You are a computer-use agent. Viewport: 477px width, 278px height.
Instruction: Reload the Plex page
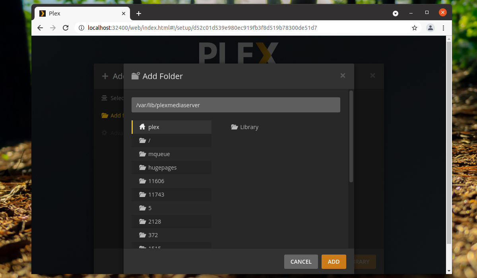pos(66,28)
